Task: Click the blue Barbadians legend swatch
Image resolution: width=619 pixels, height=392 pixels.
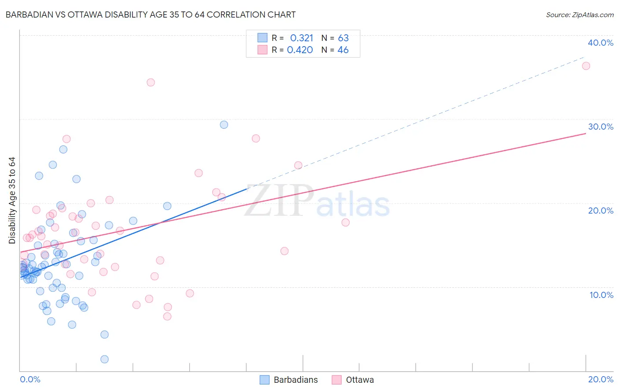Action: point(265,380)
